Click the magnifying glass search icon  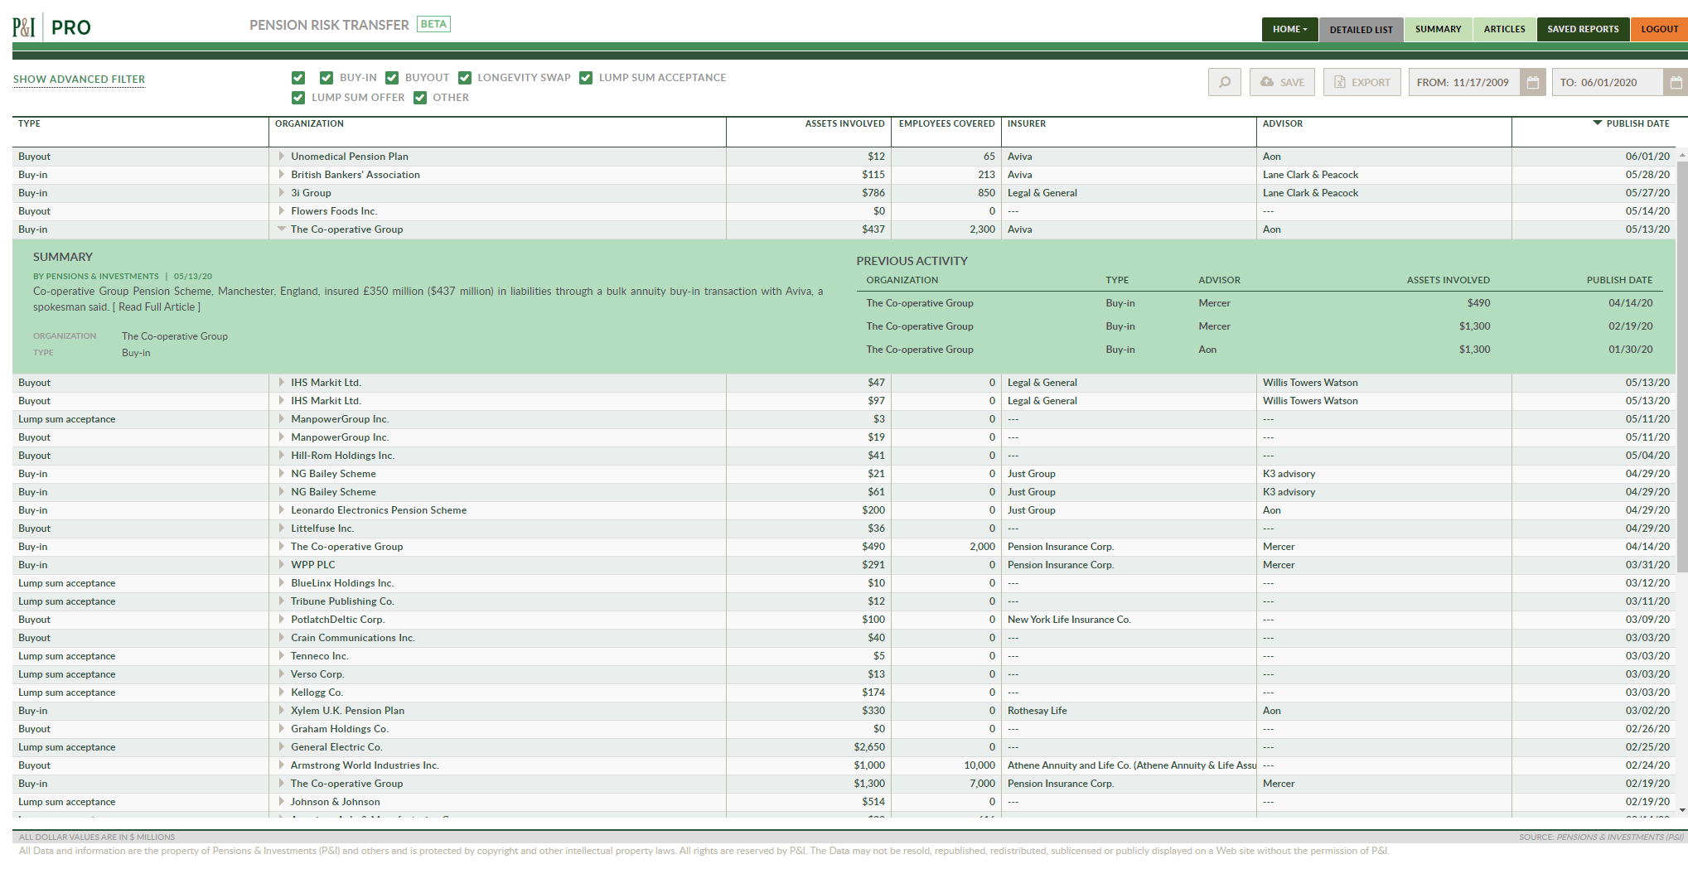[x=1224, y=82]
